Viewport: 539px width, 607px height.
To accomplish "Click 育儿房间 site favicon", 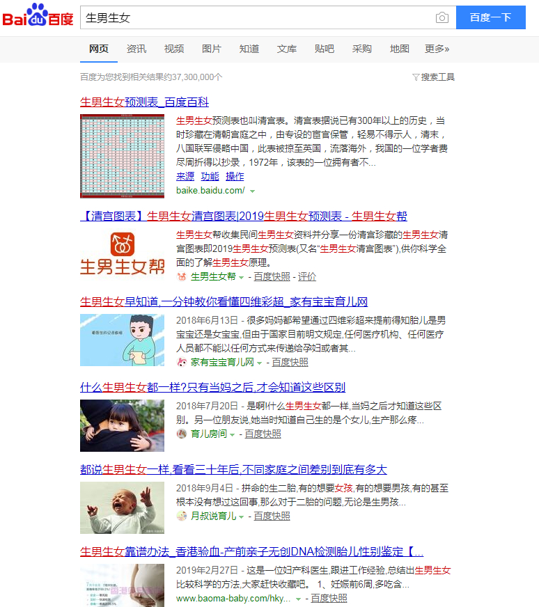I will [x=181, y=434].
